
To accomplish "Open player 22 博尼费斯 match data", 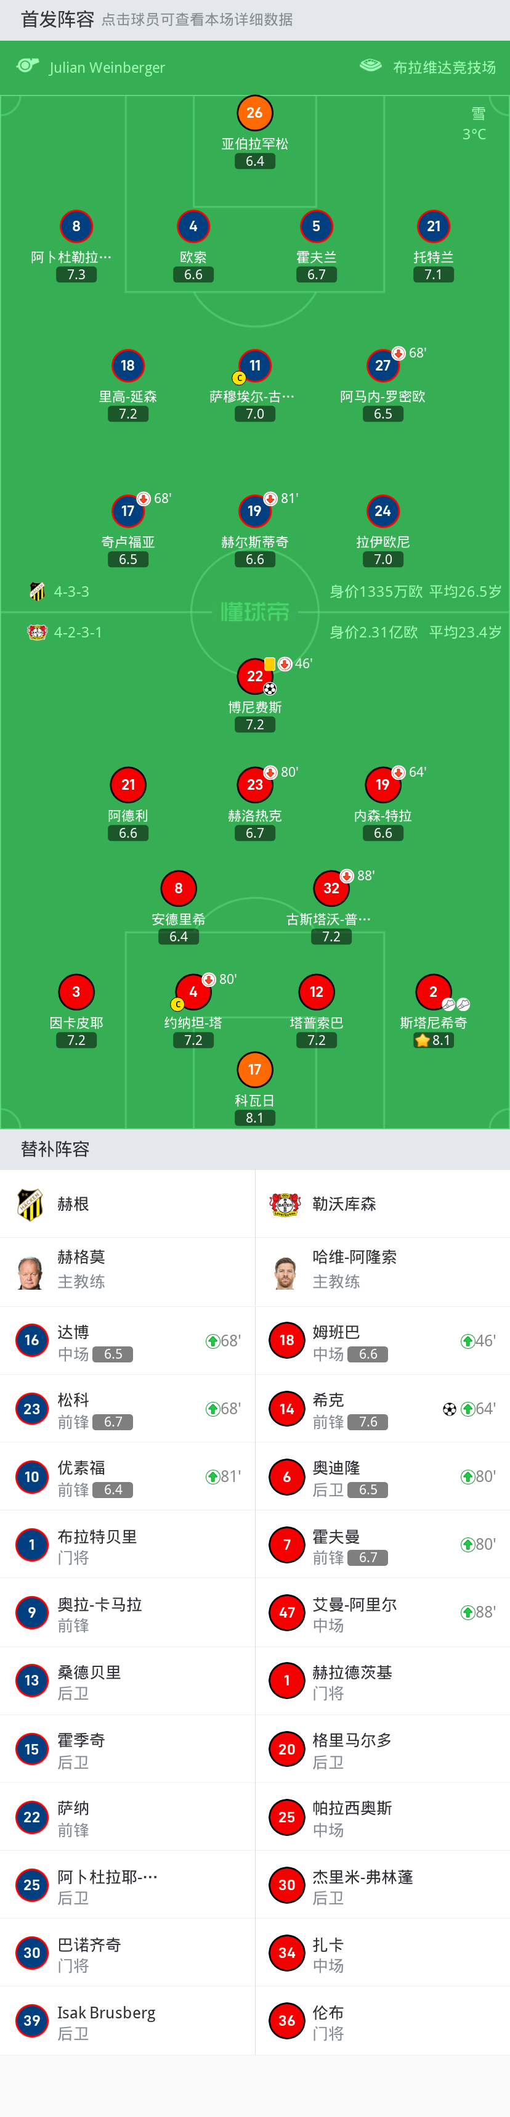I will click(x=254, y=676).
